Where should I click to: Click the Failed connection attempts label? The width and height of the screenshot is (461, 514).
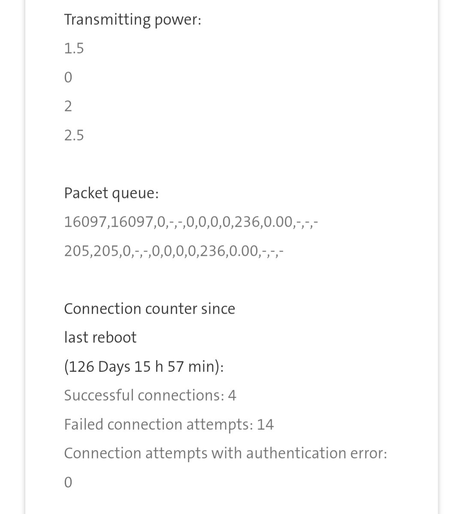(158, 424)
